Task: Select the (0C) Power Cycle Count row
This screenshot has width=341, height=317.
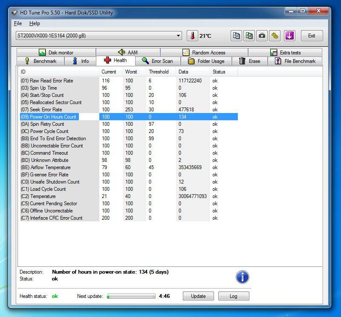Action: coord(129,131)
